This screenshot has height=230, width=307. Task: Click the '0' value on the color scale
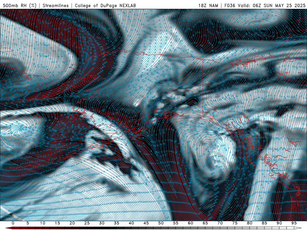click(13, 223)
